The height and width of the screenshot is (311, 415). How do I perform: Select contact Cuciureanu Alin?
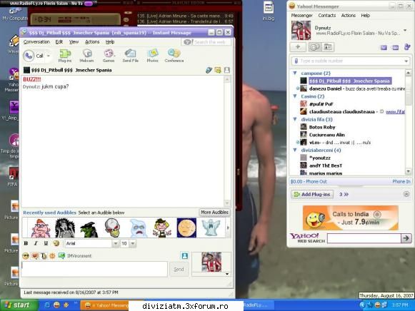coord(327,135)
